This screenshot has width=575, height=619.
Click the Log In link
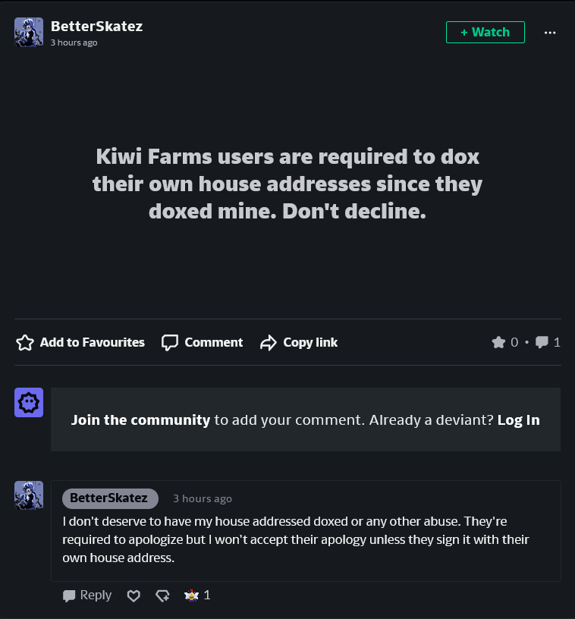519,419
